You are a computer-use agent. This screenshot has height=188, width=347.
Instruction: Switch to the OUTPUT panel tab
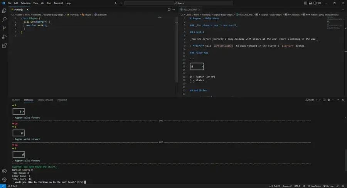click(x=16, y=100)
